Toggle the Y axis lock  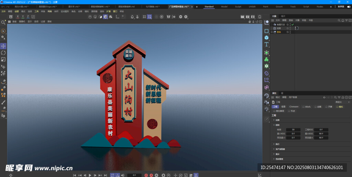tap(23, 17)
